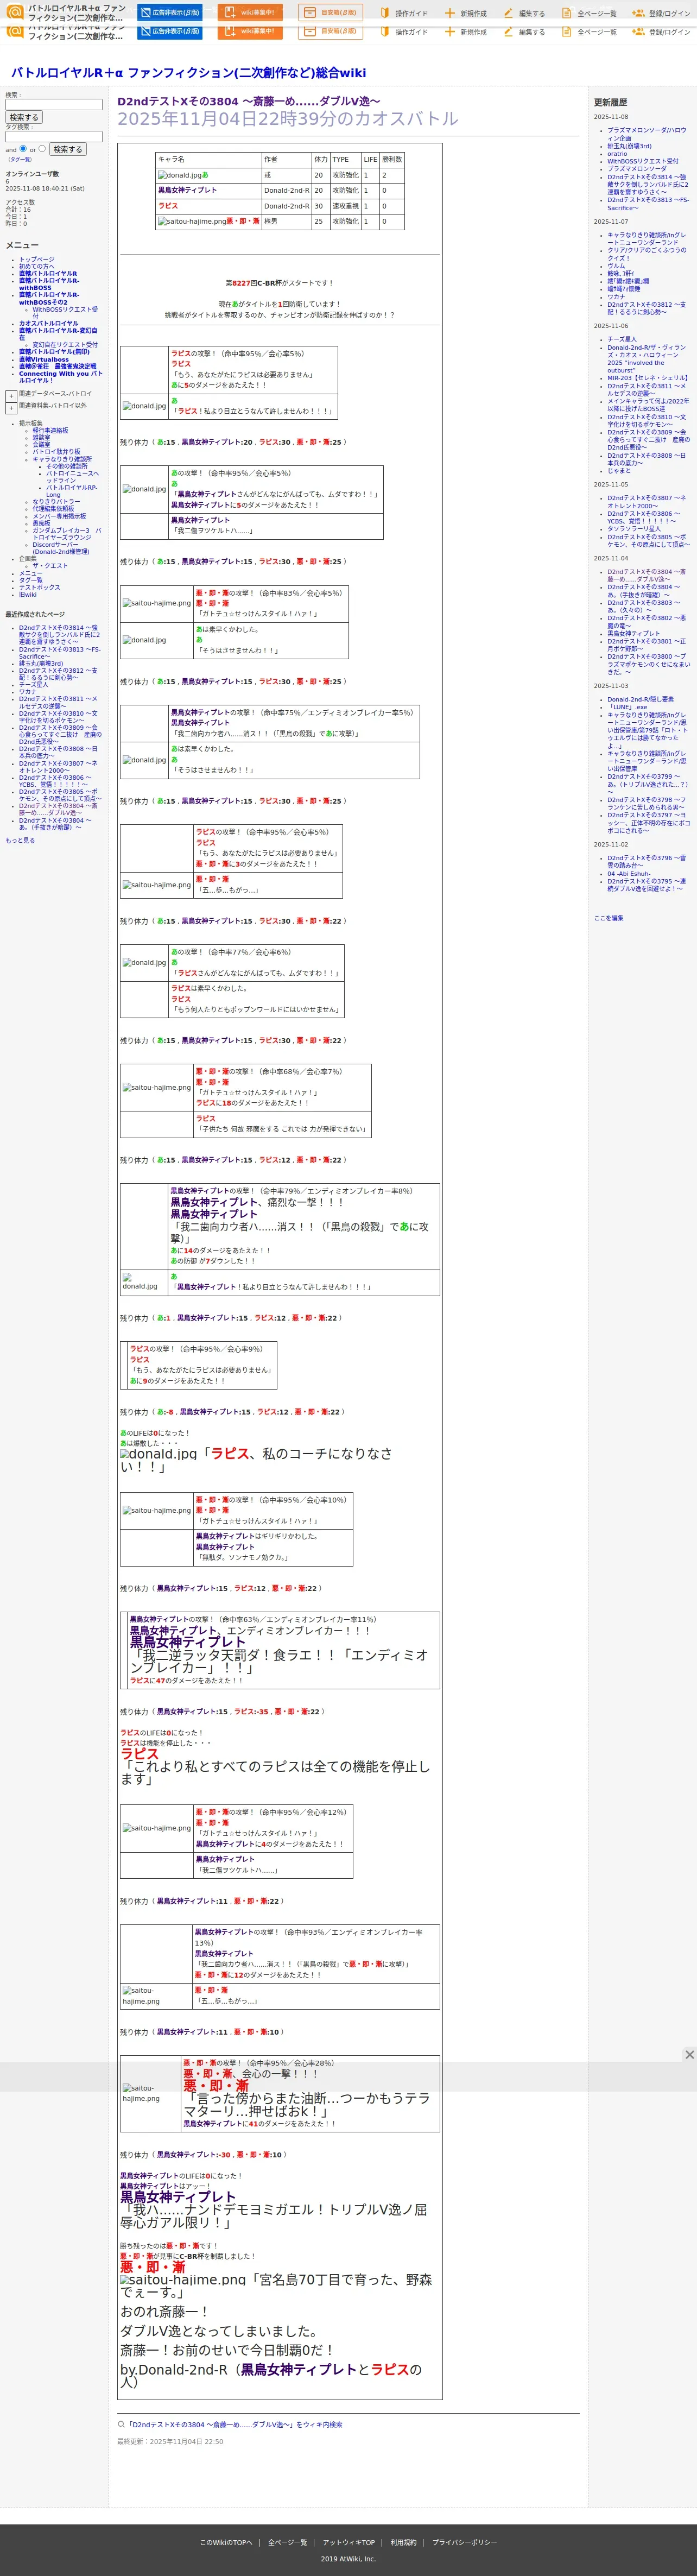
Task: Open 04 -Abri Eshuh- link
Action: [628, 874]
